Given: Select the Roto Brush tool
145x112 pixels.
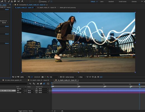Looking at the screenshot, I should click(x=19, y=1).
